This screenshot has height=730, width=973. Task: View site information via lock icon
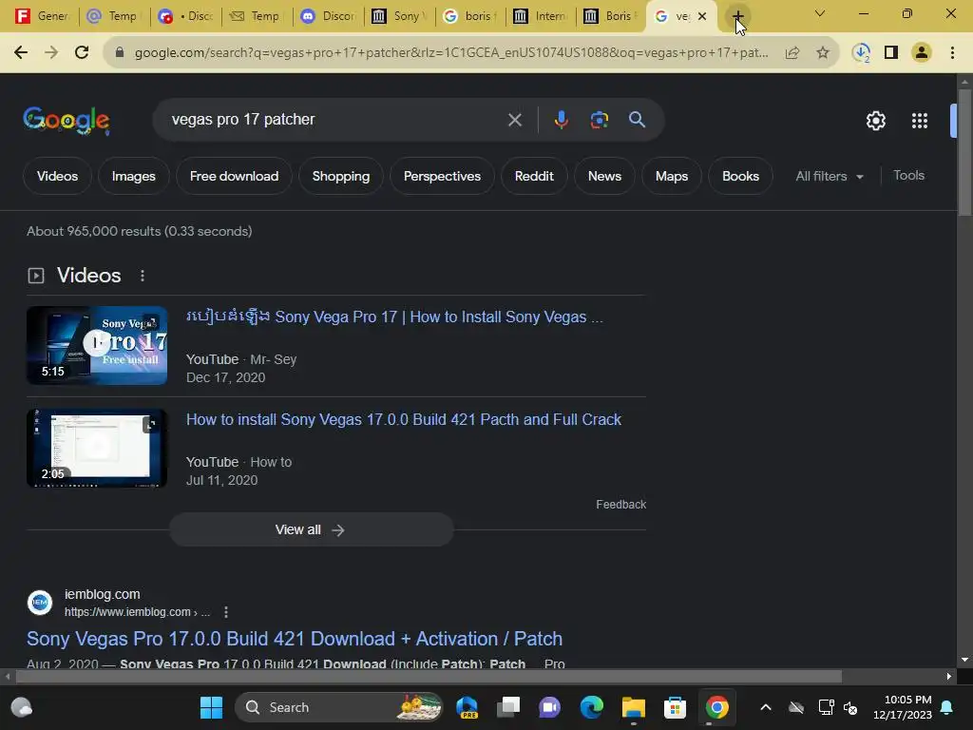click(120, 53)
